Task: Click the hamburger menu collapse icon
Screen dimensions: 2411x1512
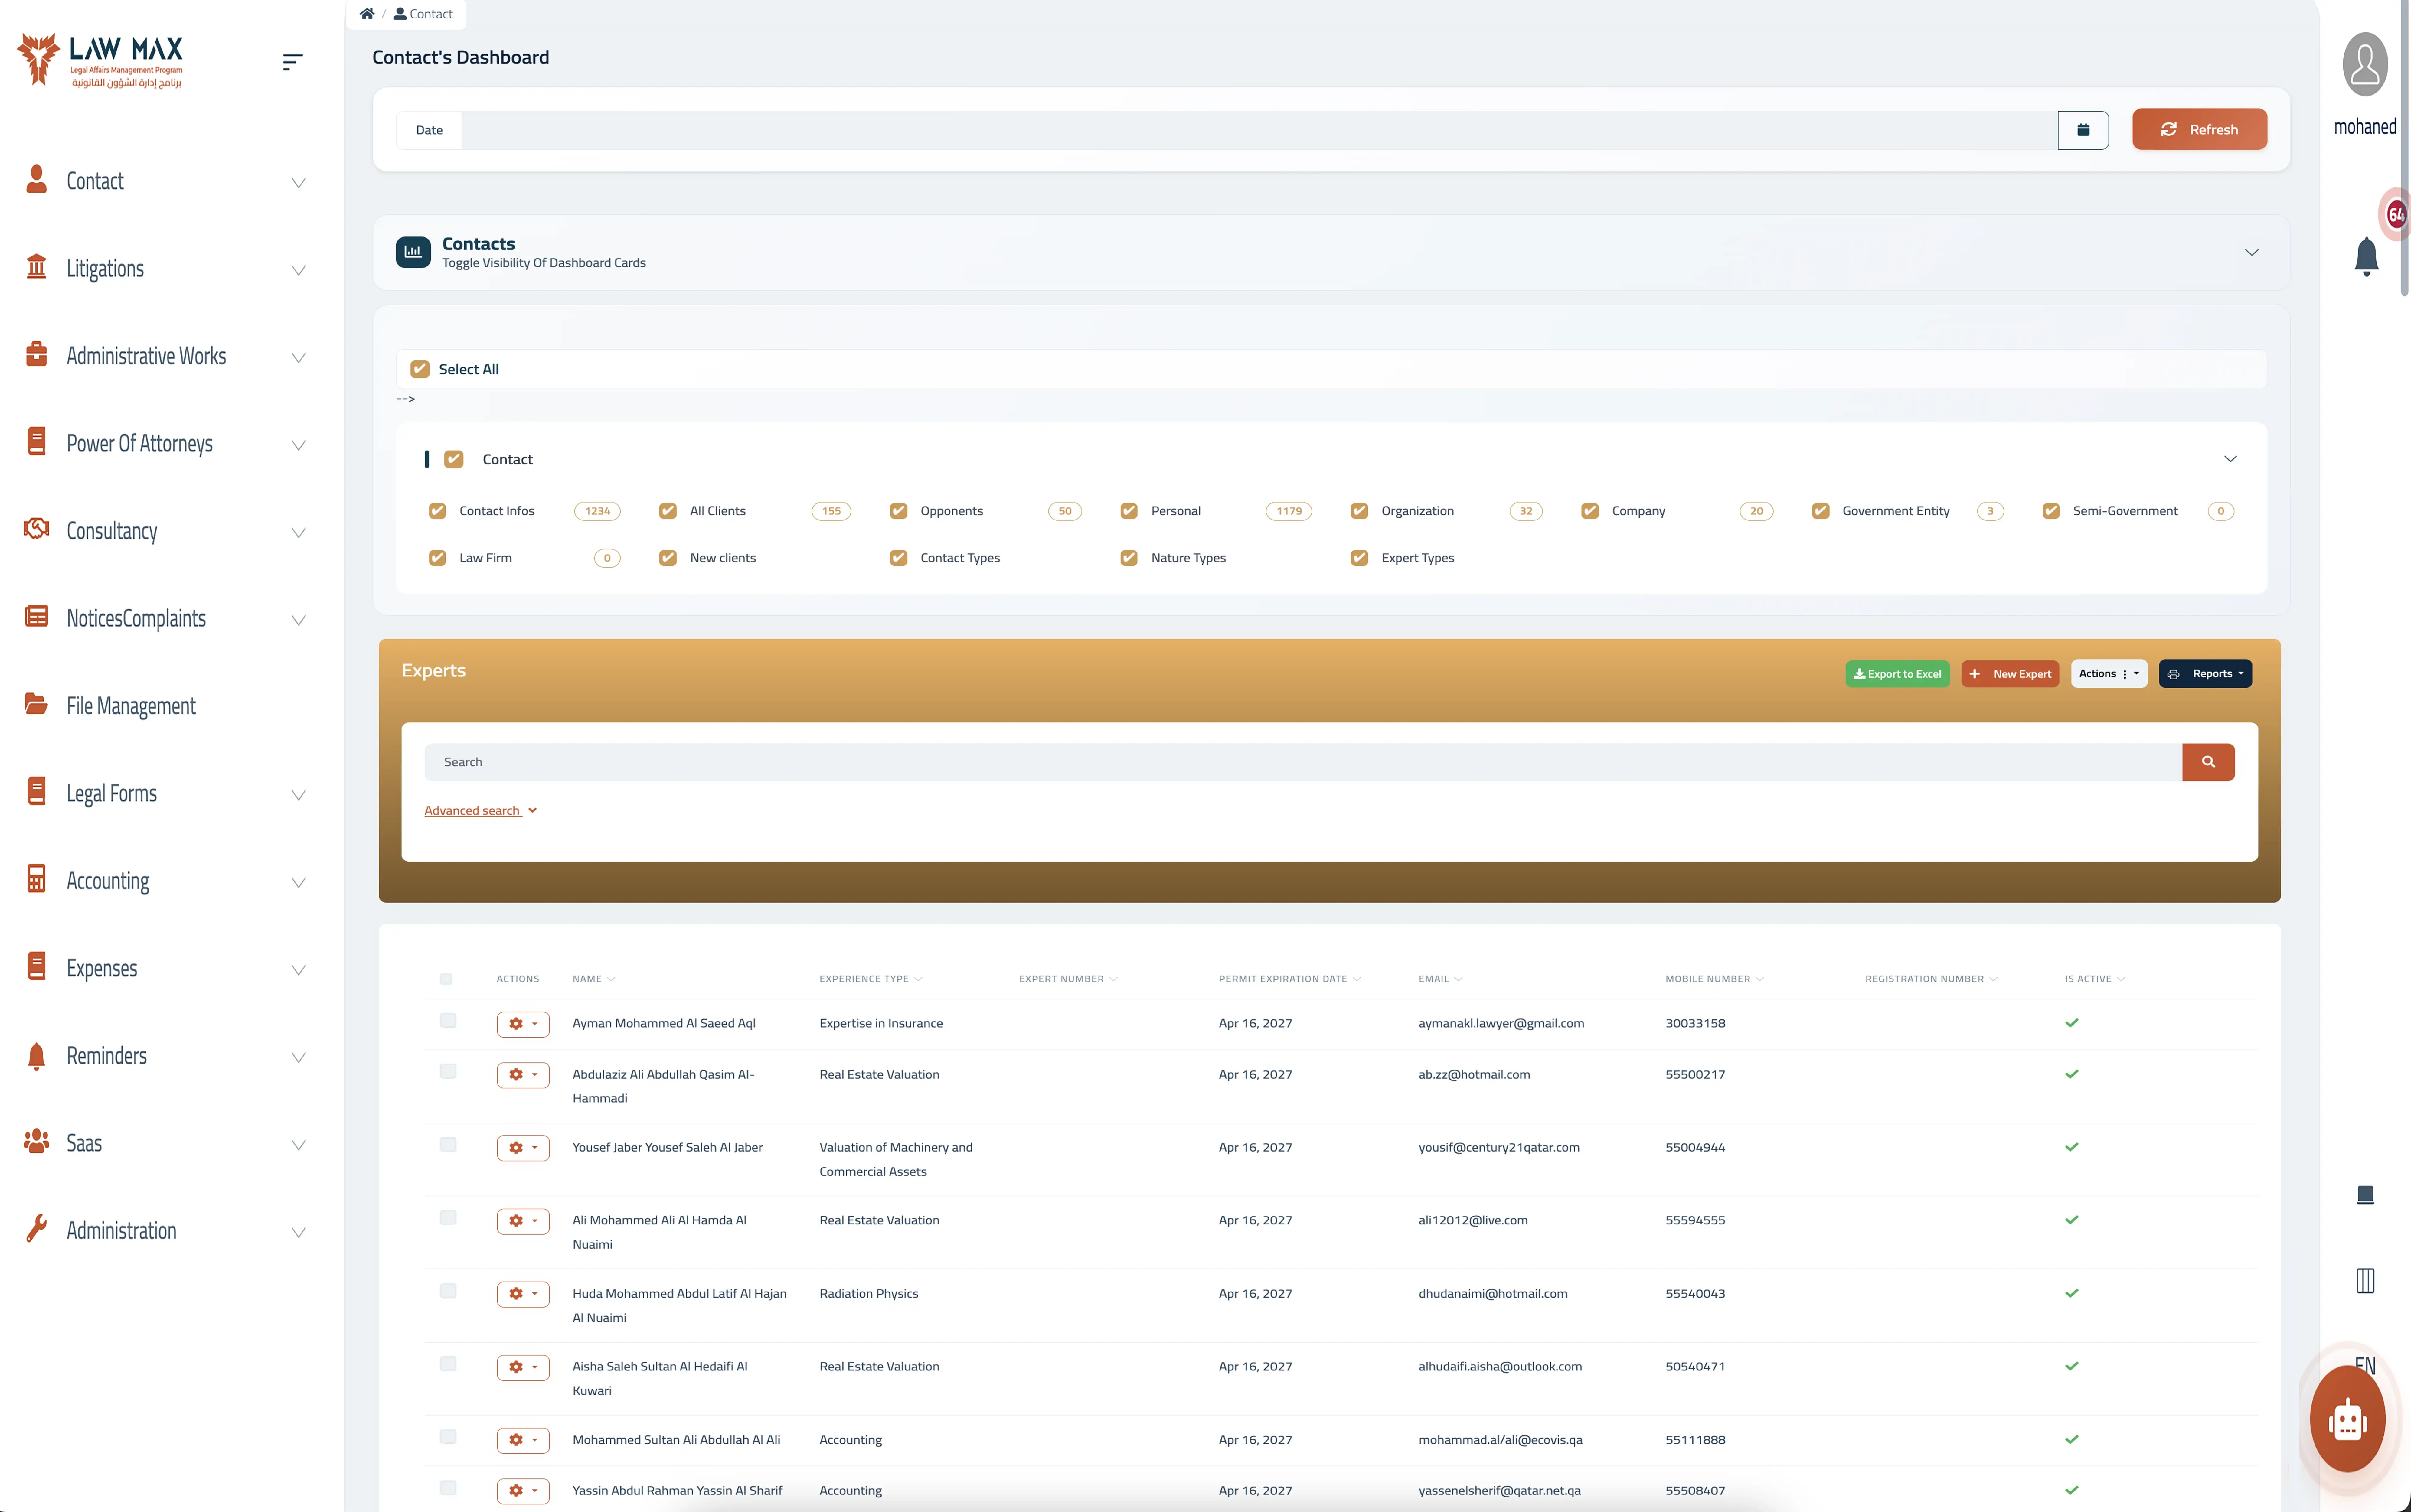Action: tap(292, 62)
